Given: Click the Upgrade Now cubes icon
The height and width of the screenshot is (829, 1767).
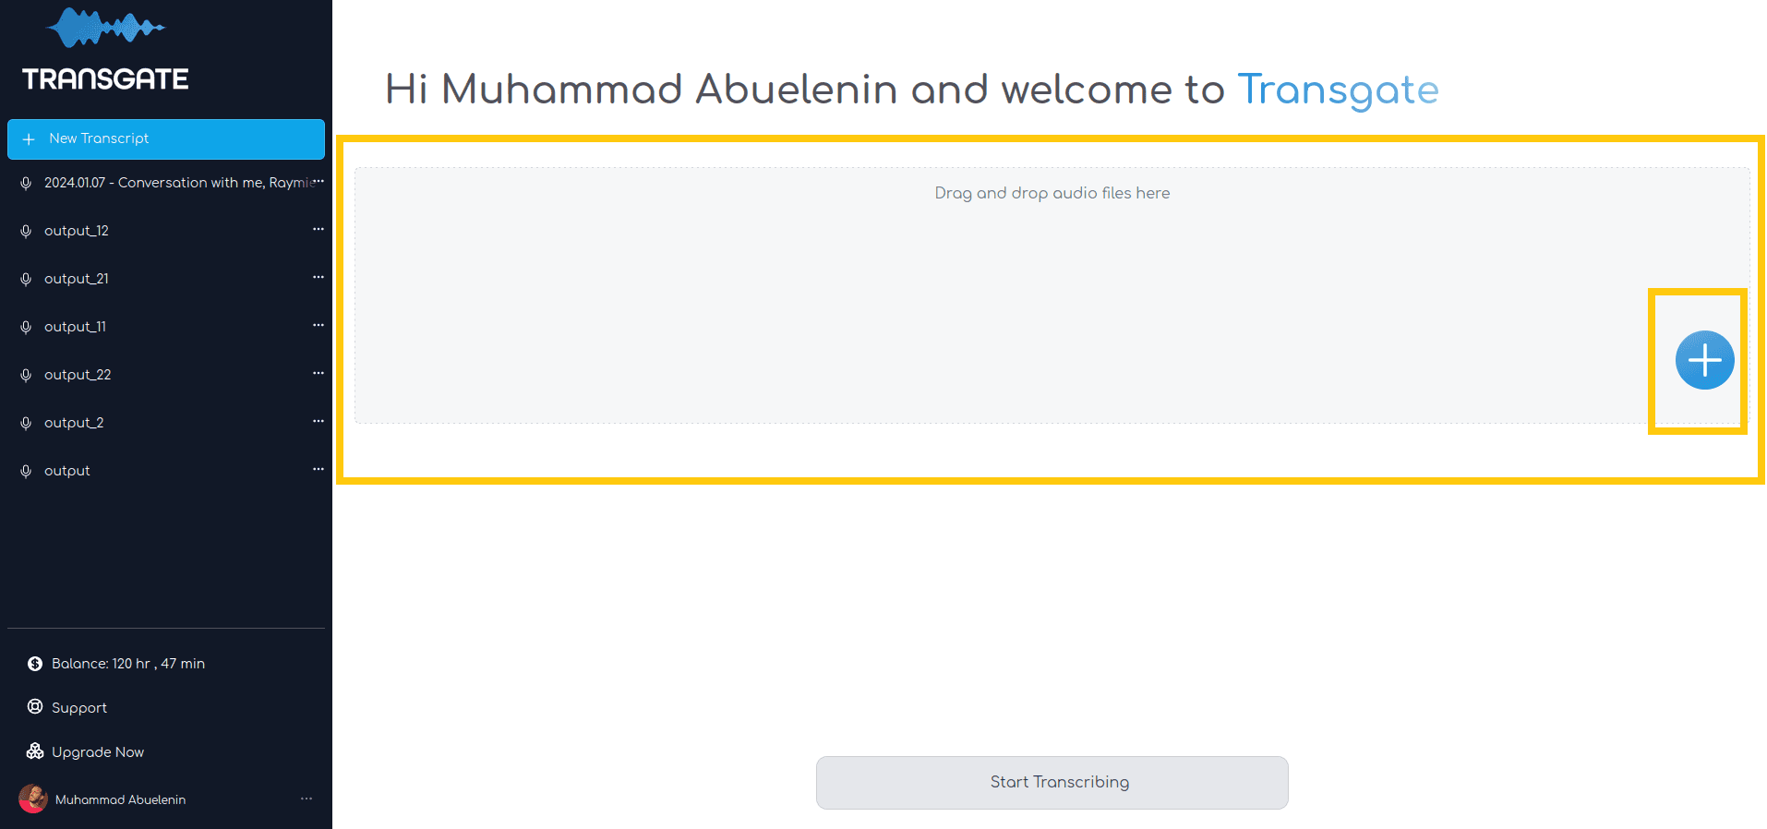Looking at the screenshot, I should (35, 751).
